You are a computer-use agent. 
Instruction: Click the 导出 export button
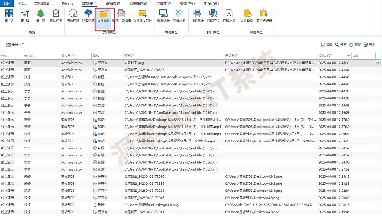pyautogui.click(x=369, y=45)
